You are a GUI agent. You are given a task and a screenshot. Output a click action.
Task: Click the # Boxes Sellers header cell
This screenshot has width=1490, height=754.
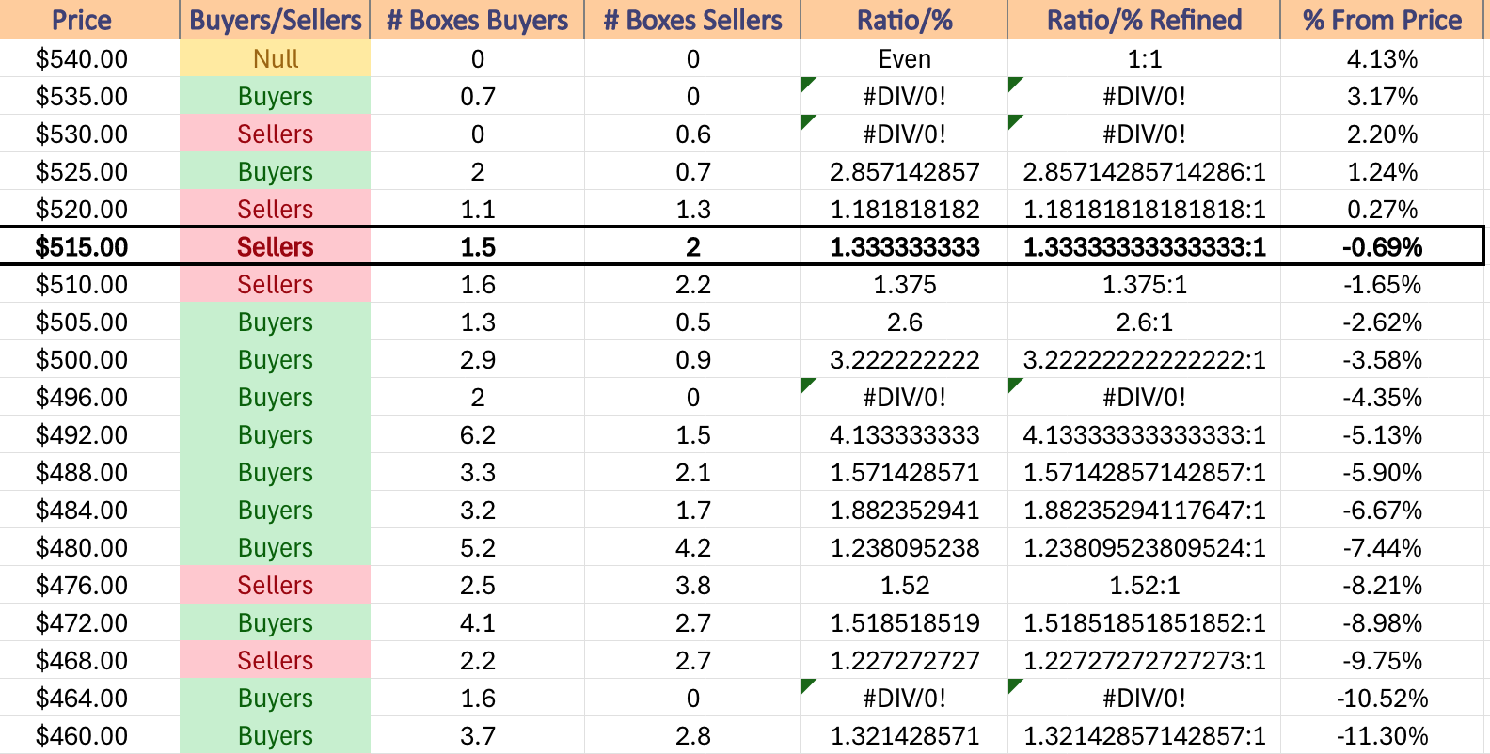tap(692, 20)
